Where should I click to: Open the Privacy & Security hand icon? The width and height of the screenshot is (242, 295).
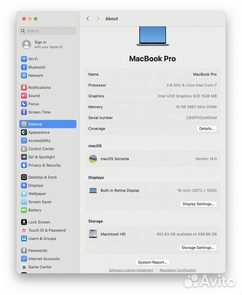point(24,165)
